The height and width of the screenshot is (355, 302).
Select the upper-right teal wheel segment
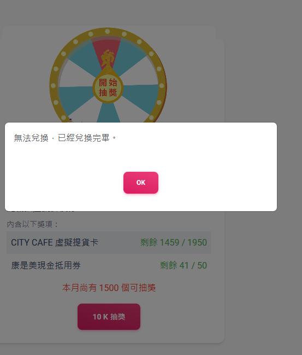(x=131, y=58)
